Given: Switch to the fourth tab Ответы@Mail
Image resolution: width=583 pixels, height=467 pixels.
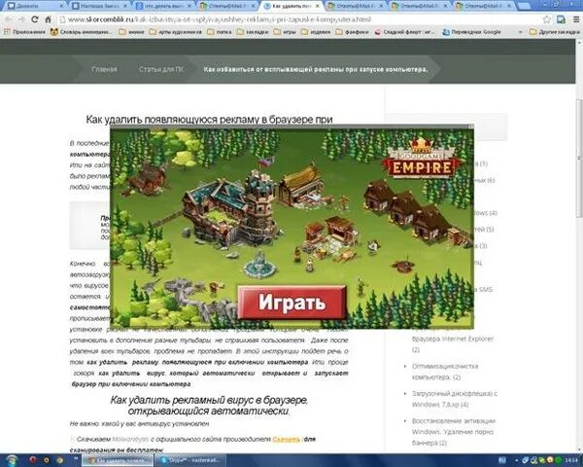Looking at the screenshot, I should click(228, 6).
